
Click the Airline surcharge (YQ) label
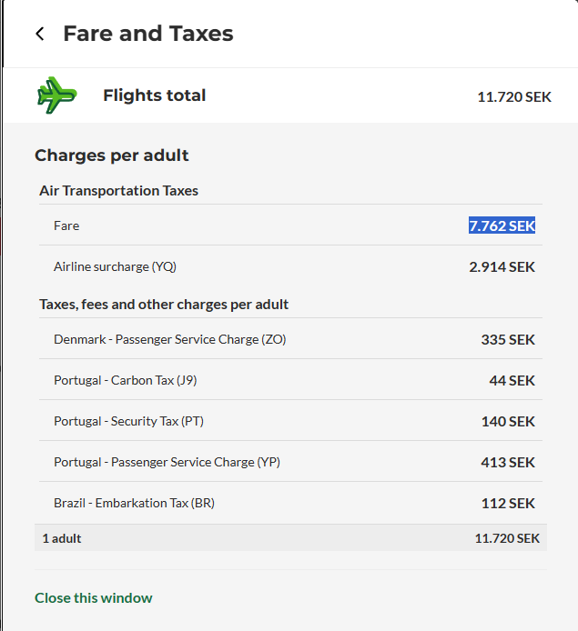115,266
